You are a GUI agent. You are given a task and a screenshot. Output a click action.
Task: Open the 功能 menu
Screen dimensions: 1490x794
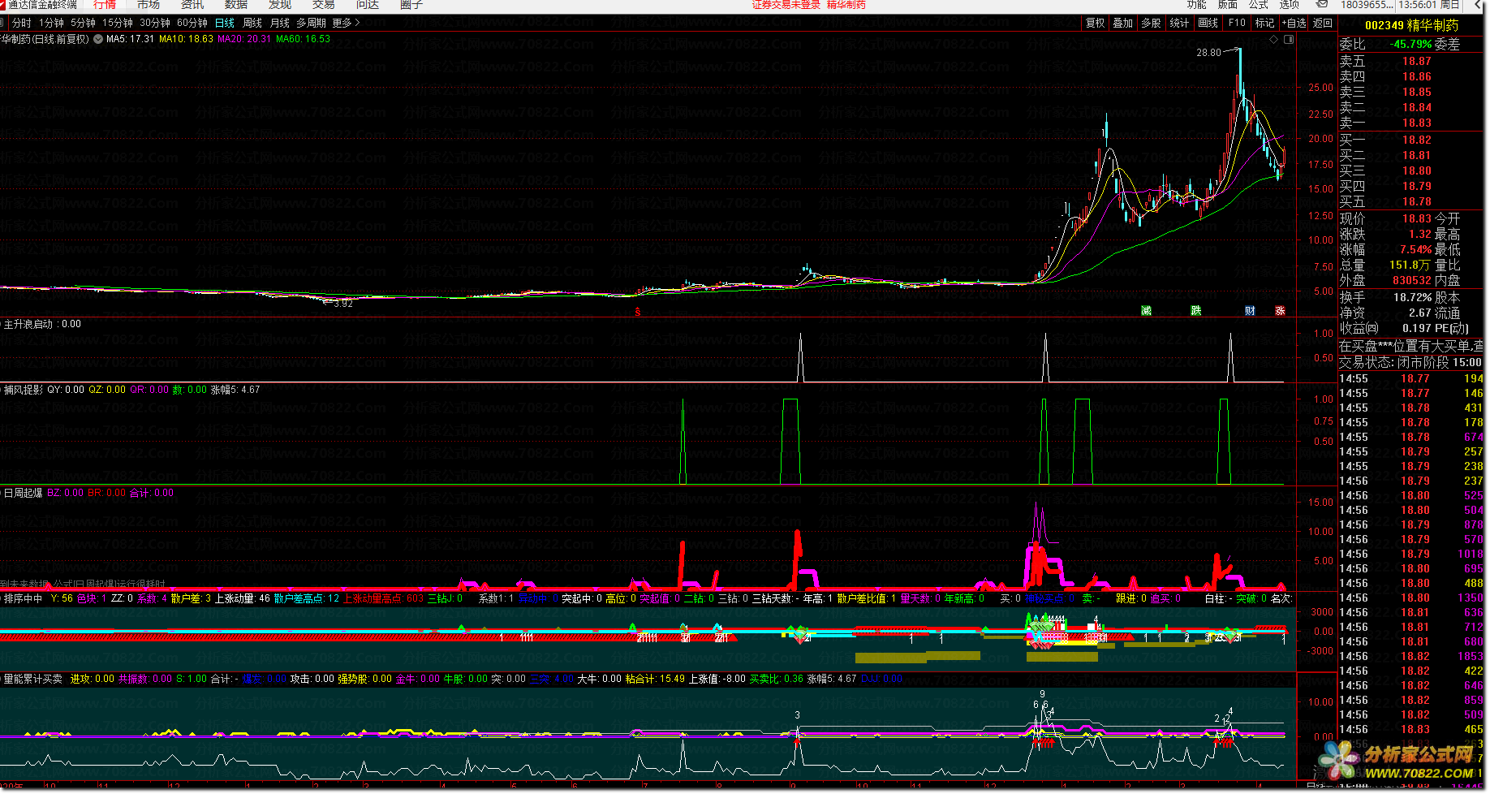(x=1197, y=4)
